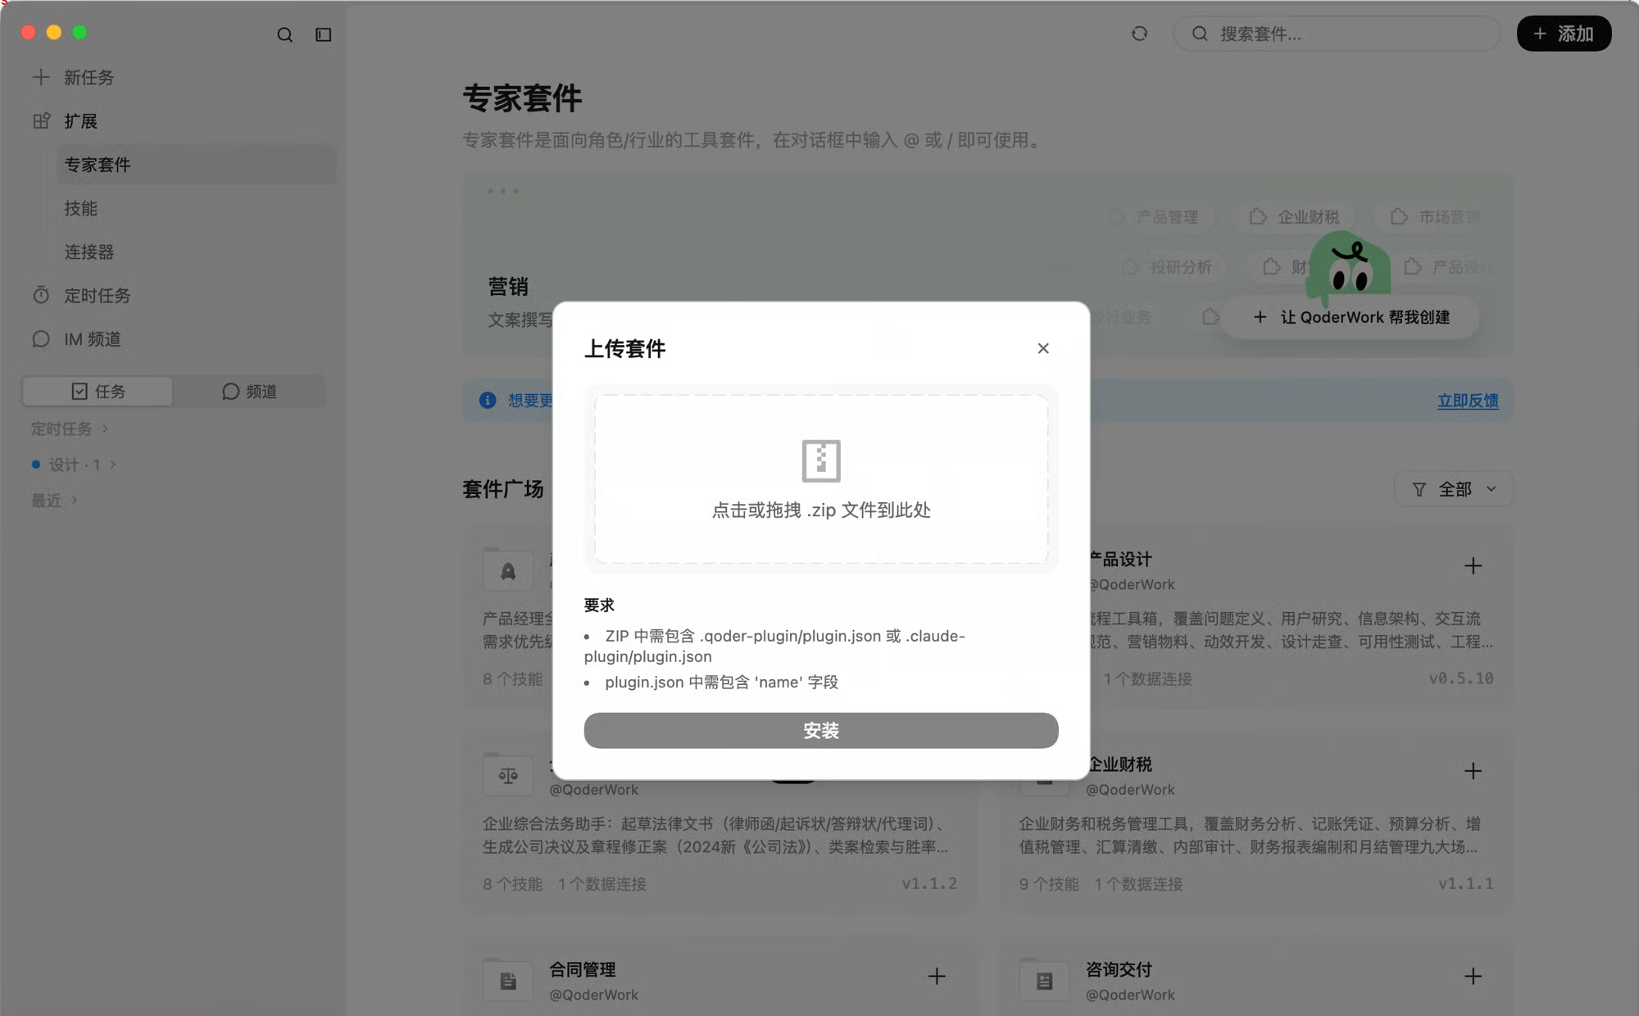
Task: Select 专家套件 in the sidebar
Action: tap(195, 165)
